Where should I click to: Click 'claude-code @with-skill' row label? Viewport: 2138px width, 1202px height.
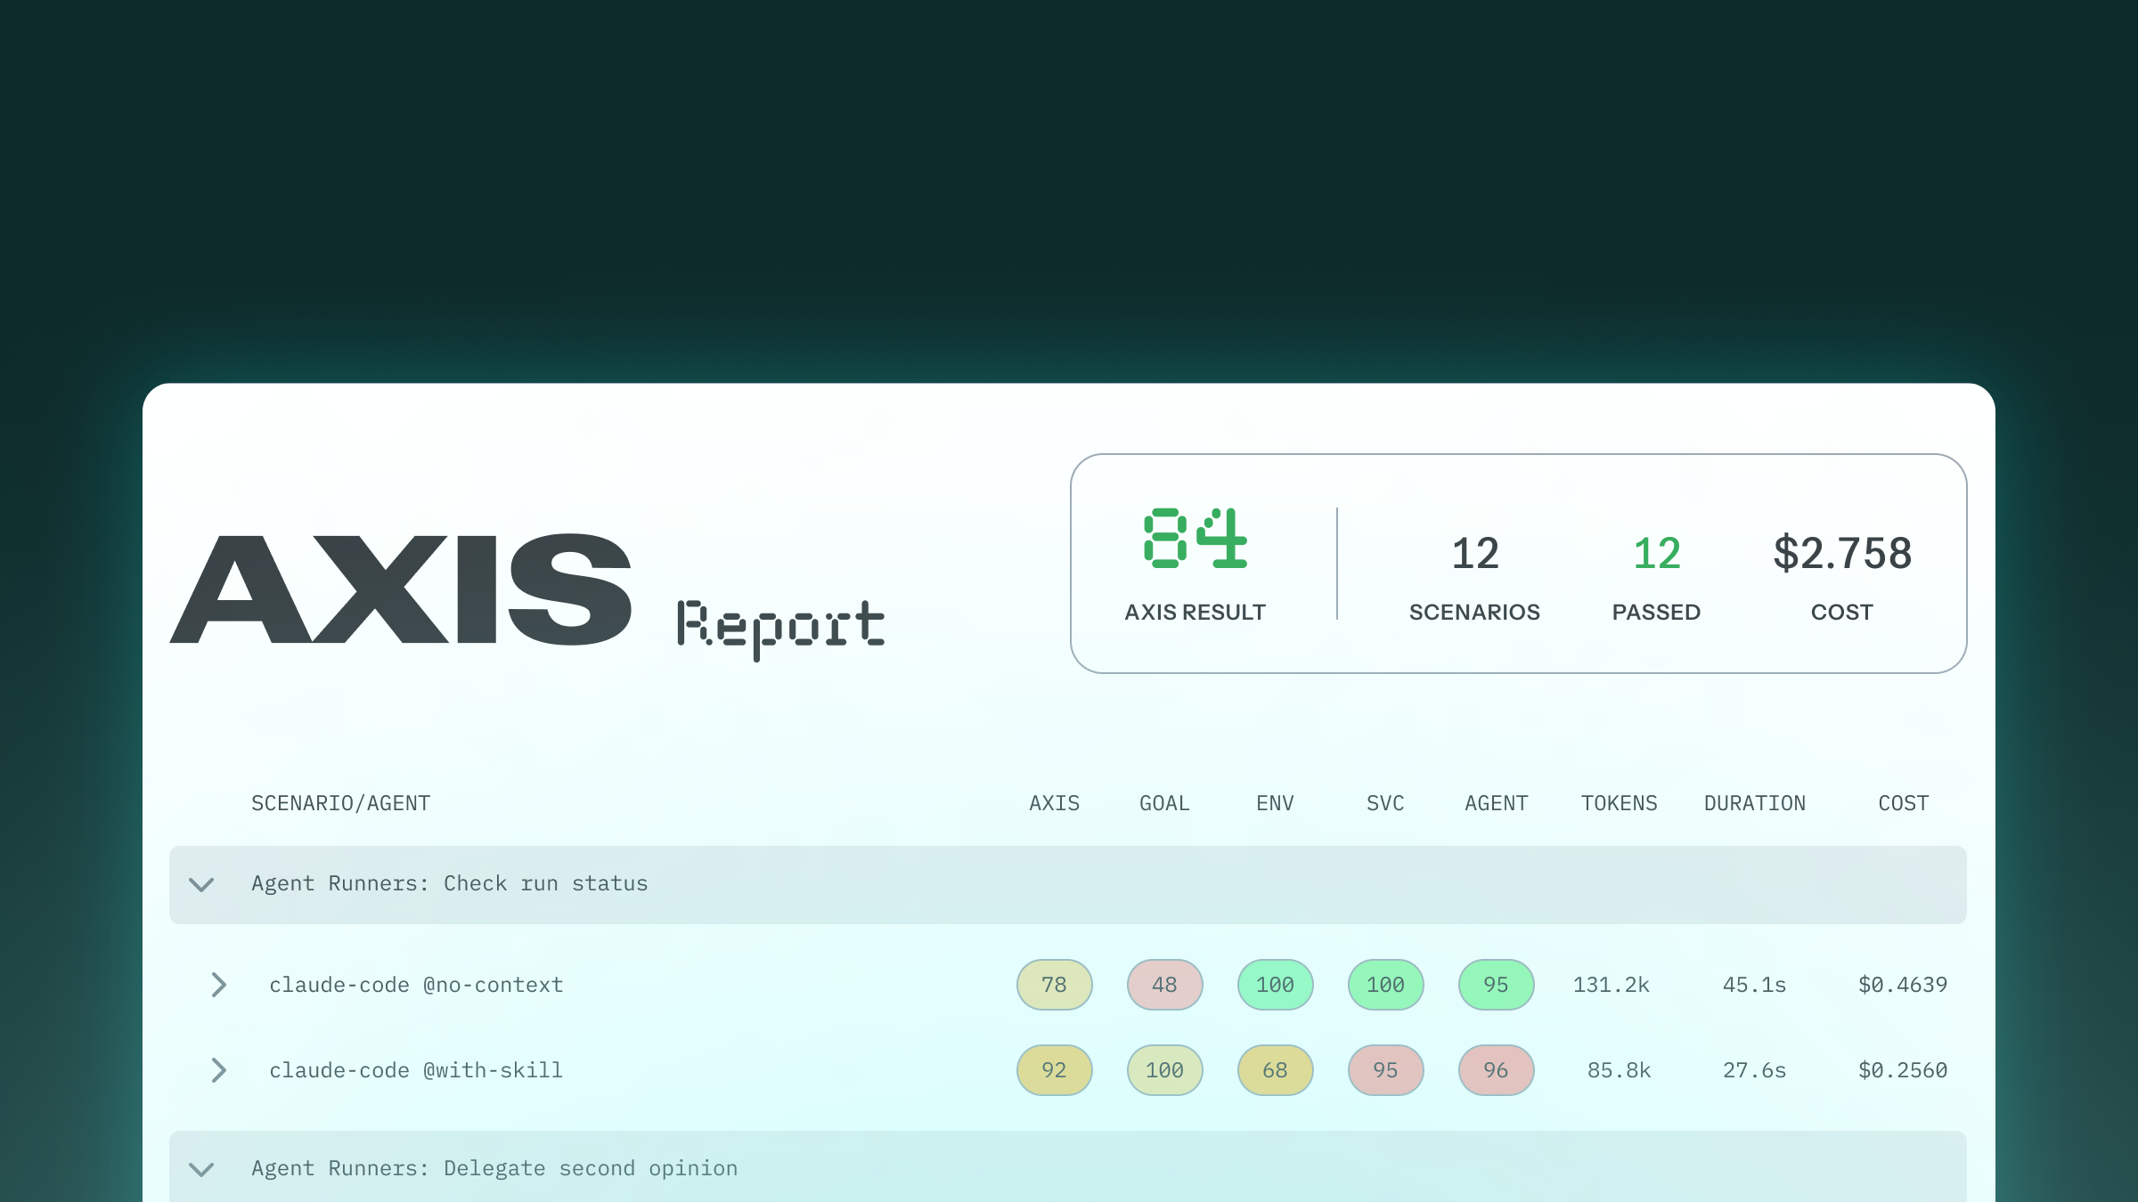pyautogui.click(x=416, y=1070)
